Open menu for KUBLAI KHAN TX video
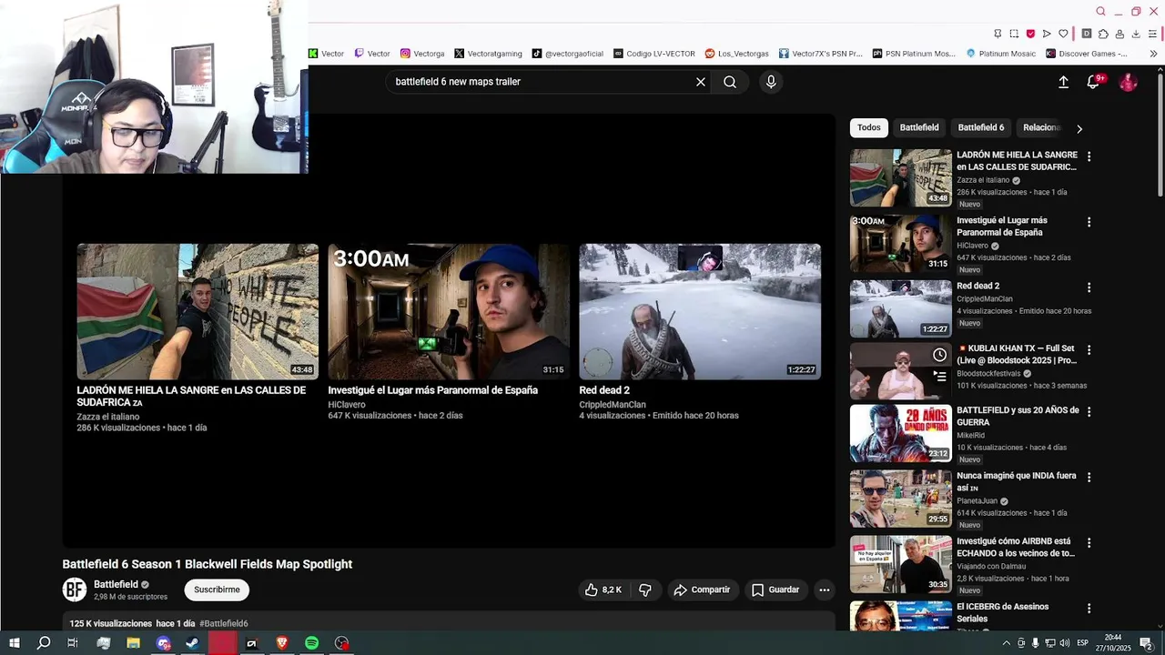The height and width of the screenshot is (655, 1165). point(1089,349)
